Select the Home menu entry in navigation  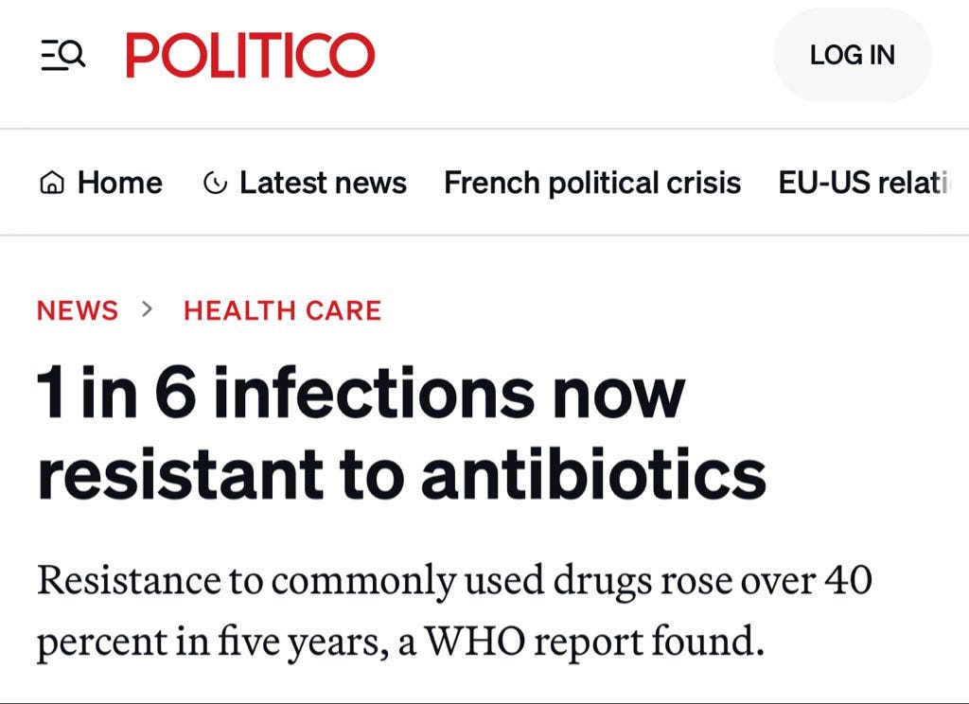pos(119,182)
